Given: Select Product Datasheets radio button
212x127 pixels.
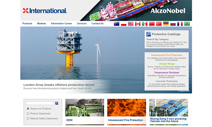Looking at the screenshot, I should tap(28, 113).
